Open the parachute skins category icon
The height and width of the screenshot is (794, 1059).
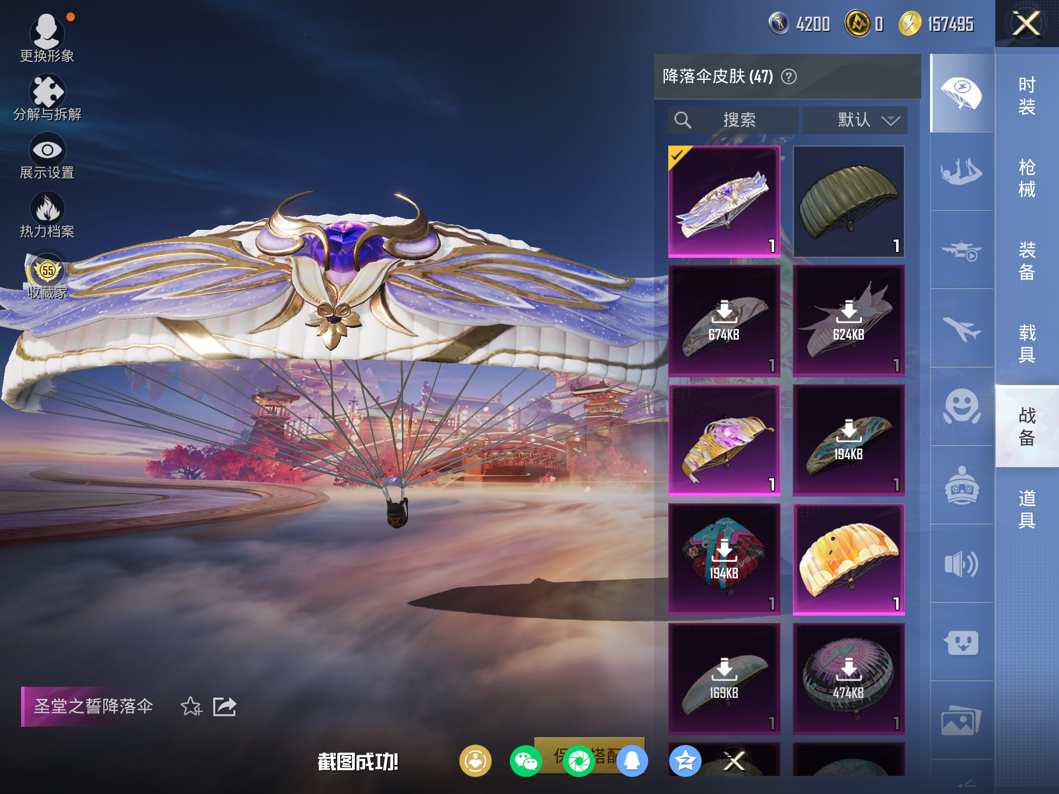point(961,93)
